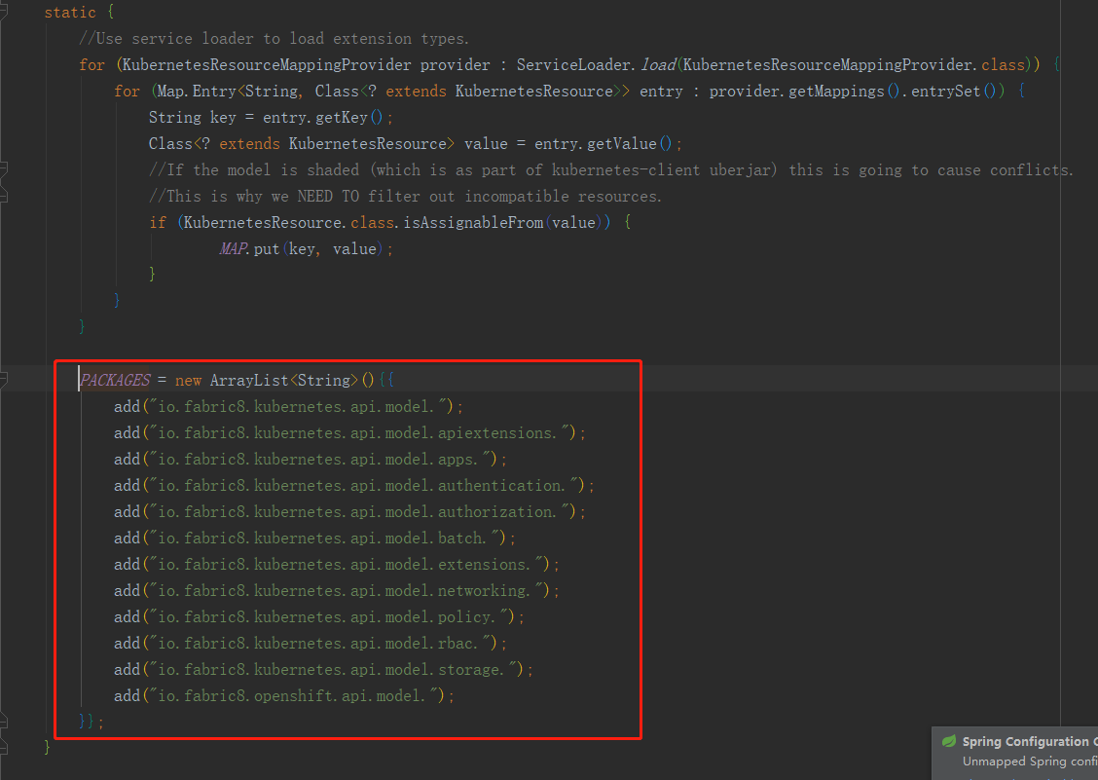Click 'provider.getMappings()' in the inner for loop

805,92
